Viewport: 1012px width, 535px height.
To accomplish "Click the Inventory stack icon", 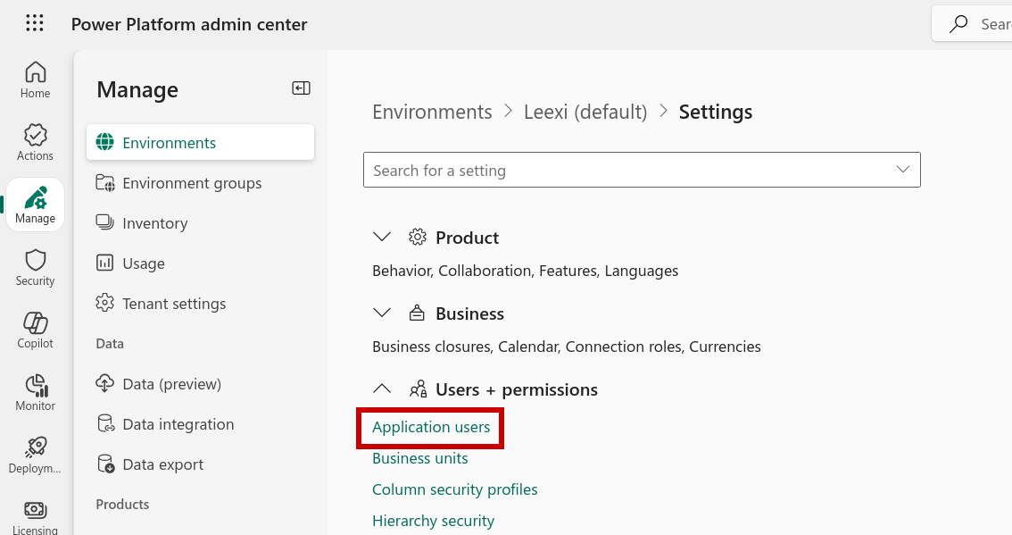I will (104, 222).
